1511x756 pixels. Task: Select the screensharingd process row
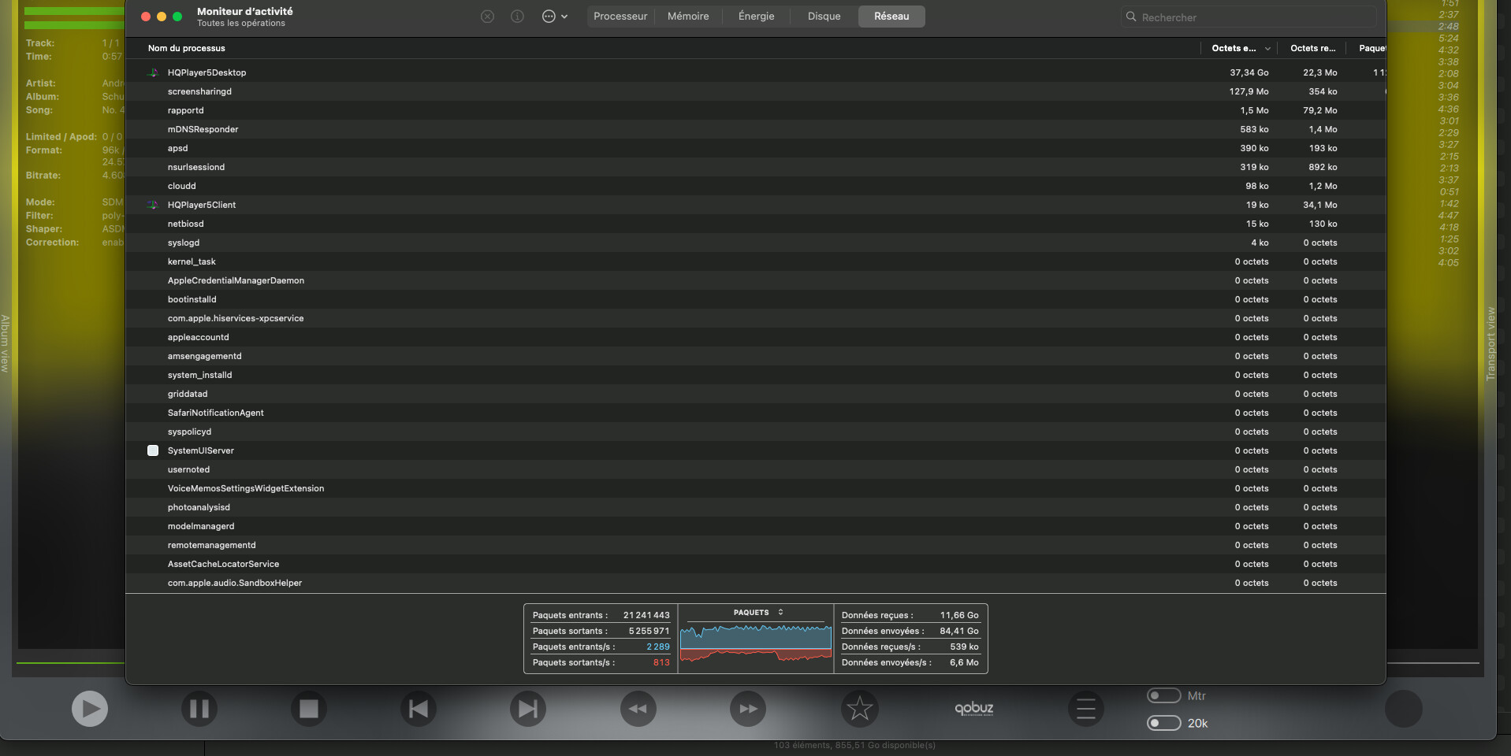755,91
